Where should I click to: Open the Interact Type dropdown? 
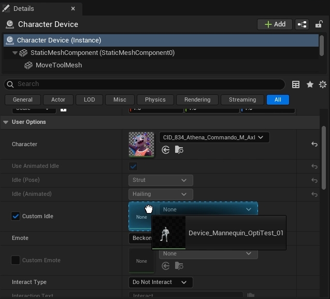pos(160,282)
